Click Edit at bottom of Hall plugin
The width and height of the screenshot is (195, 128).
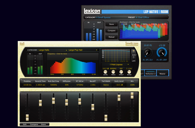pyautogui.click(x=25, y=125)
